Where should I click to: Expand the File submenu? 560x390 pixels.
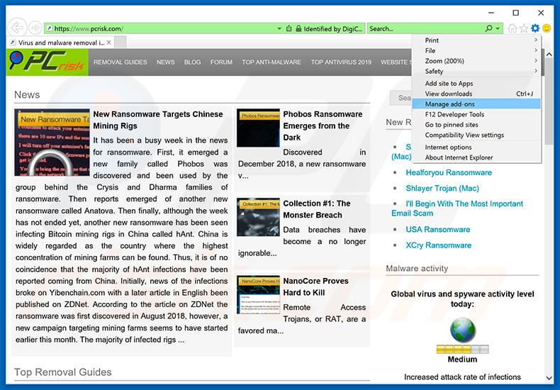point(476,51)
